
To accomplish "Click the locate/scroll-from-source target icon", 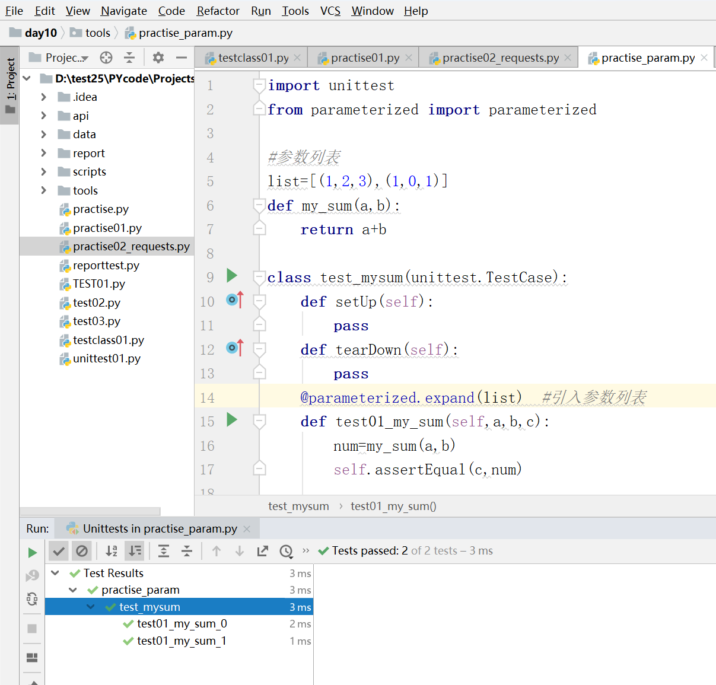I will (x=106, y=58).
